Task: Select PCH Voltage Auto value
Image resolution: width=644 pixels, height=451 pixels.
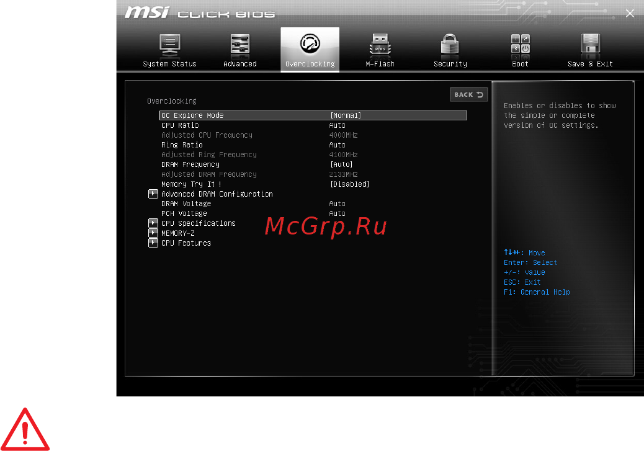Action: pos(337,213)
